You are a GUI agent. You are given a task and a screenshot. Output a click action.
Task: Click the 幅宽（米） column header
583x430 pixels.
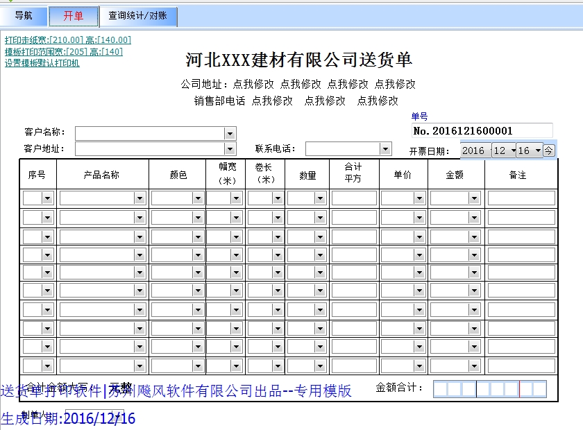click(x=226, y=174)
